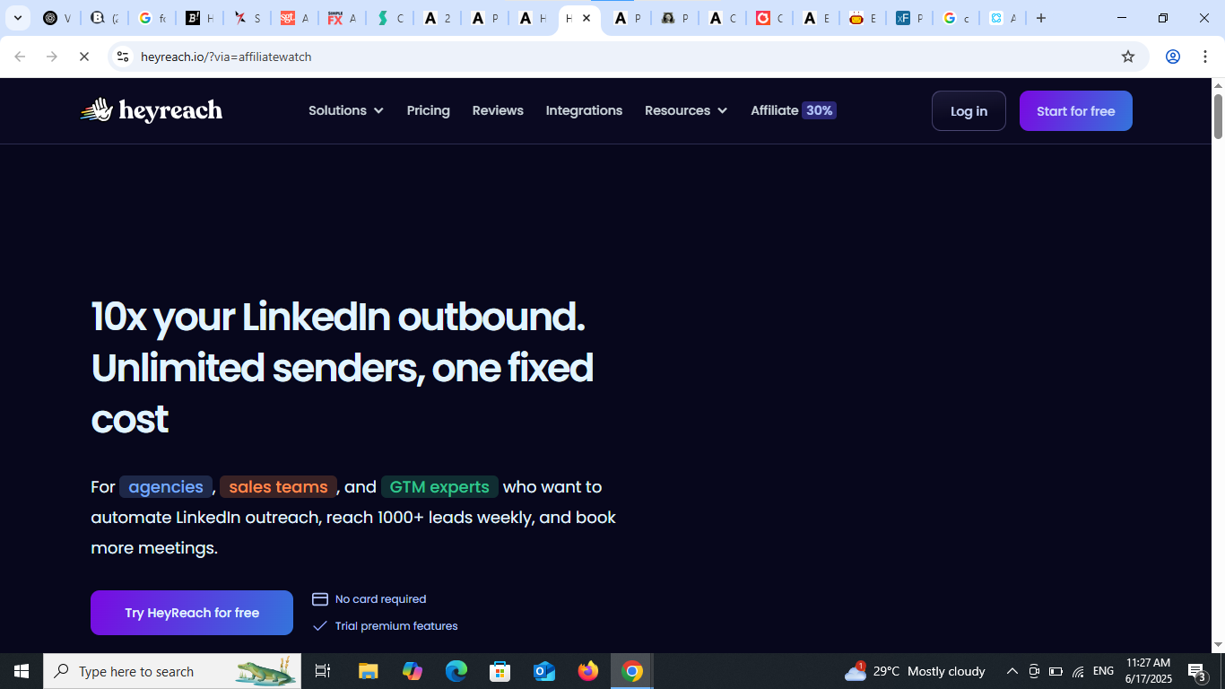Close the active heyreach tab
The image size is (1225, 689).
coord(586,18)
